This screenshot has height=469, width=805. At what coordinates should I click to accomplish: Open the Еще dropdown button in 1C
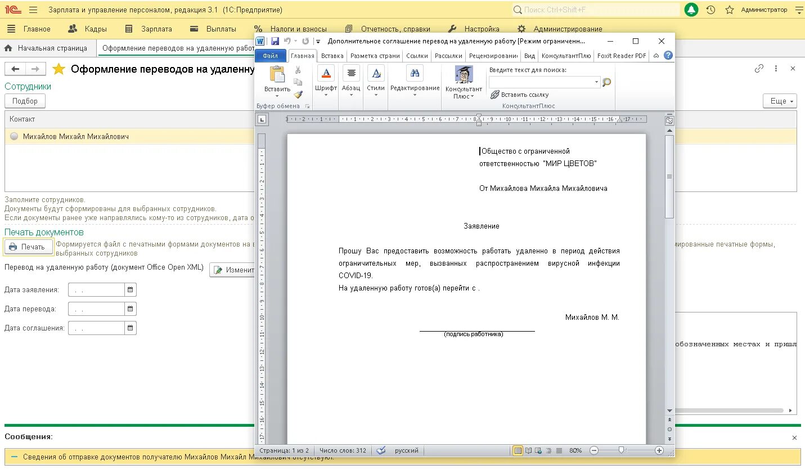tap(780, 101)
